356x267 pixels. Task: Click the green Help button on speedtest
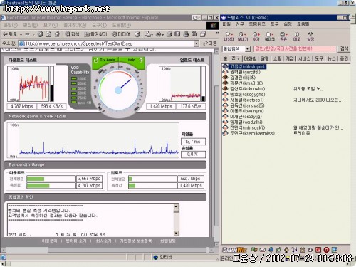(132, 60)
